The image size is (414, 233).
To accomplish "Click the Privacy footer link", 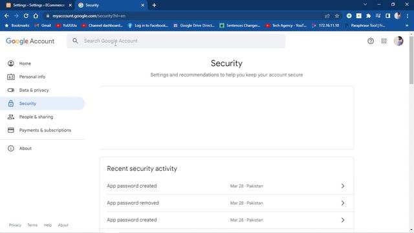I will pyautogui.click(x=15, y=225).
